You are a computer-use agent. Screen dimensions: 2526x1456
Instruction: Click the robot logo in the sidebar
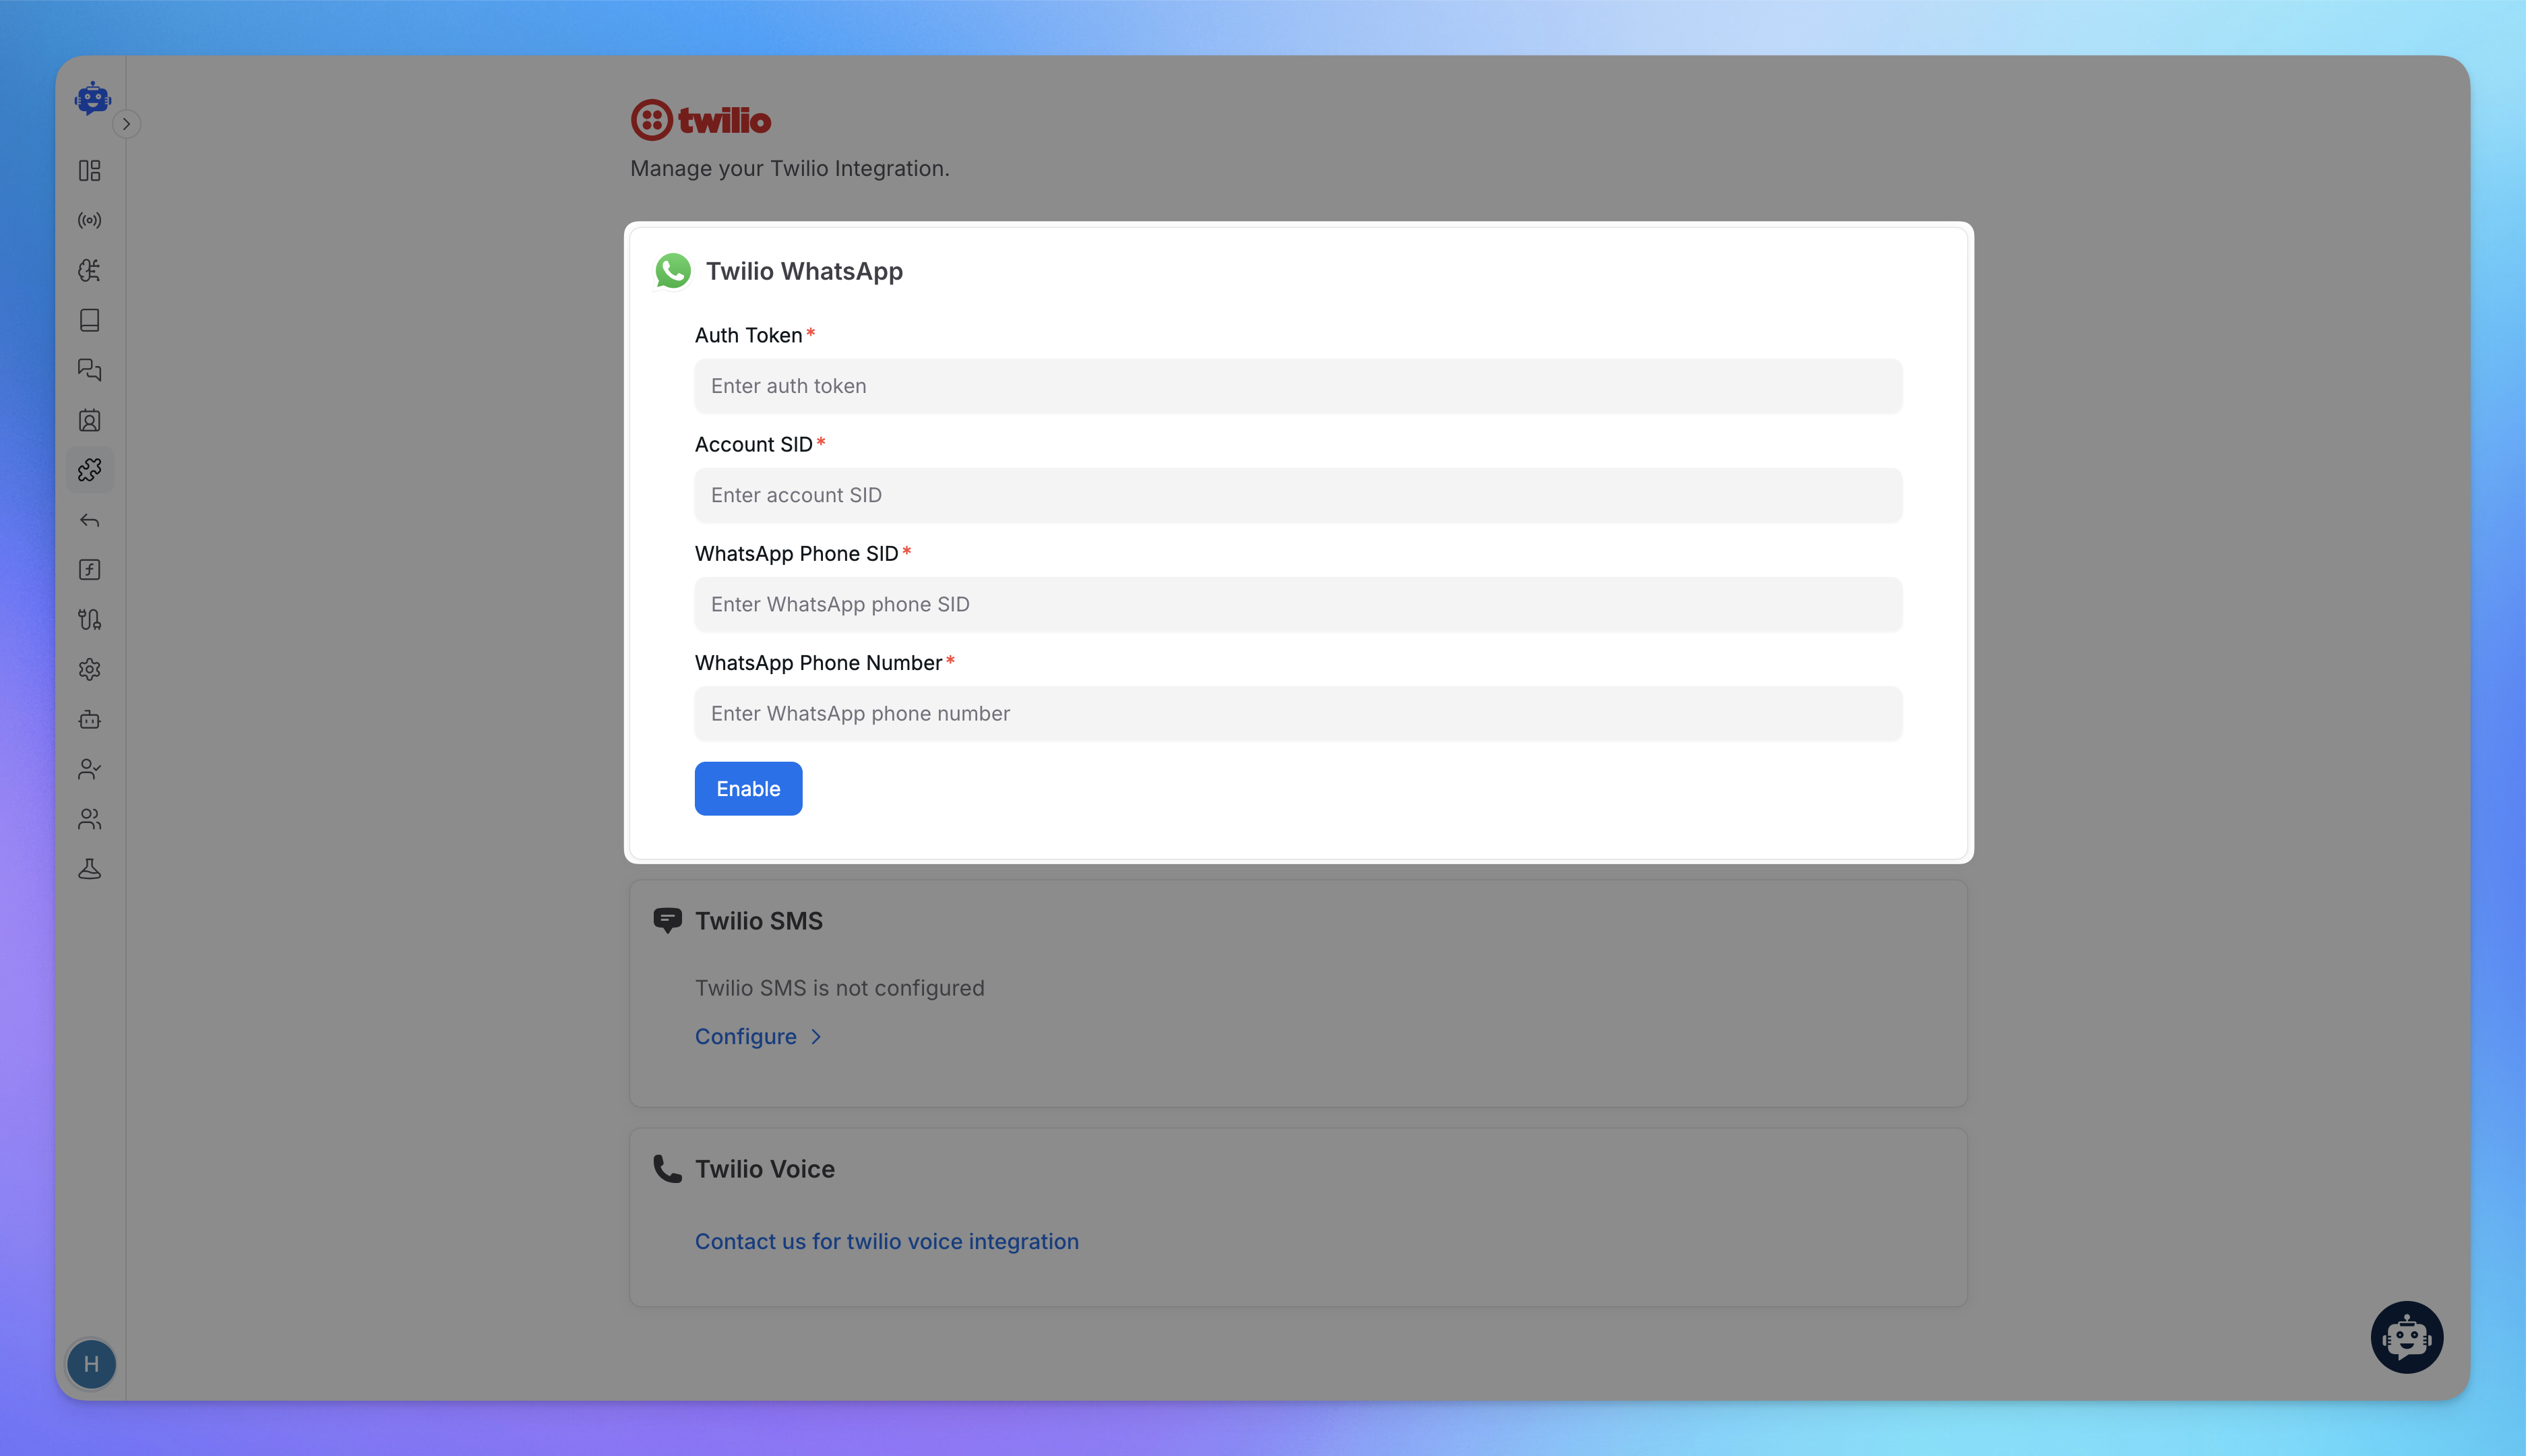92,98
